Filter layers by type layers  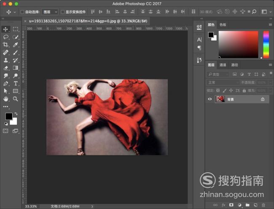pos(249,74)
